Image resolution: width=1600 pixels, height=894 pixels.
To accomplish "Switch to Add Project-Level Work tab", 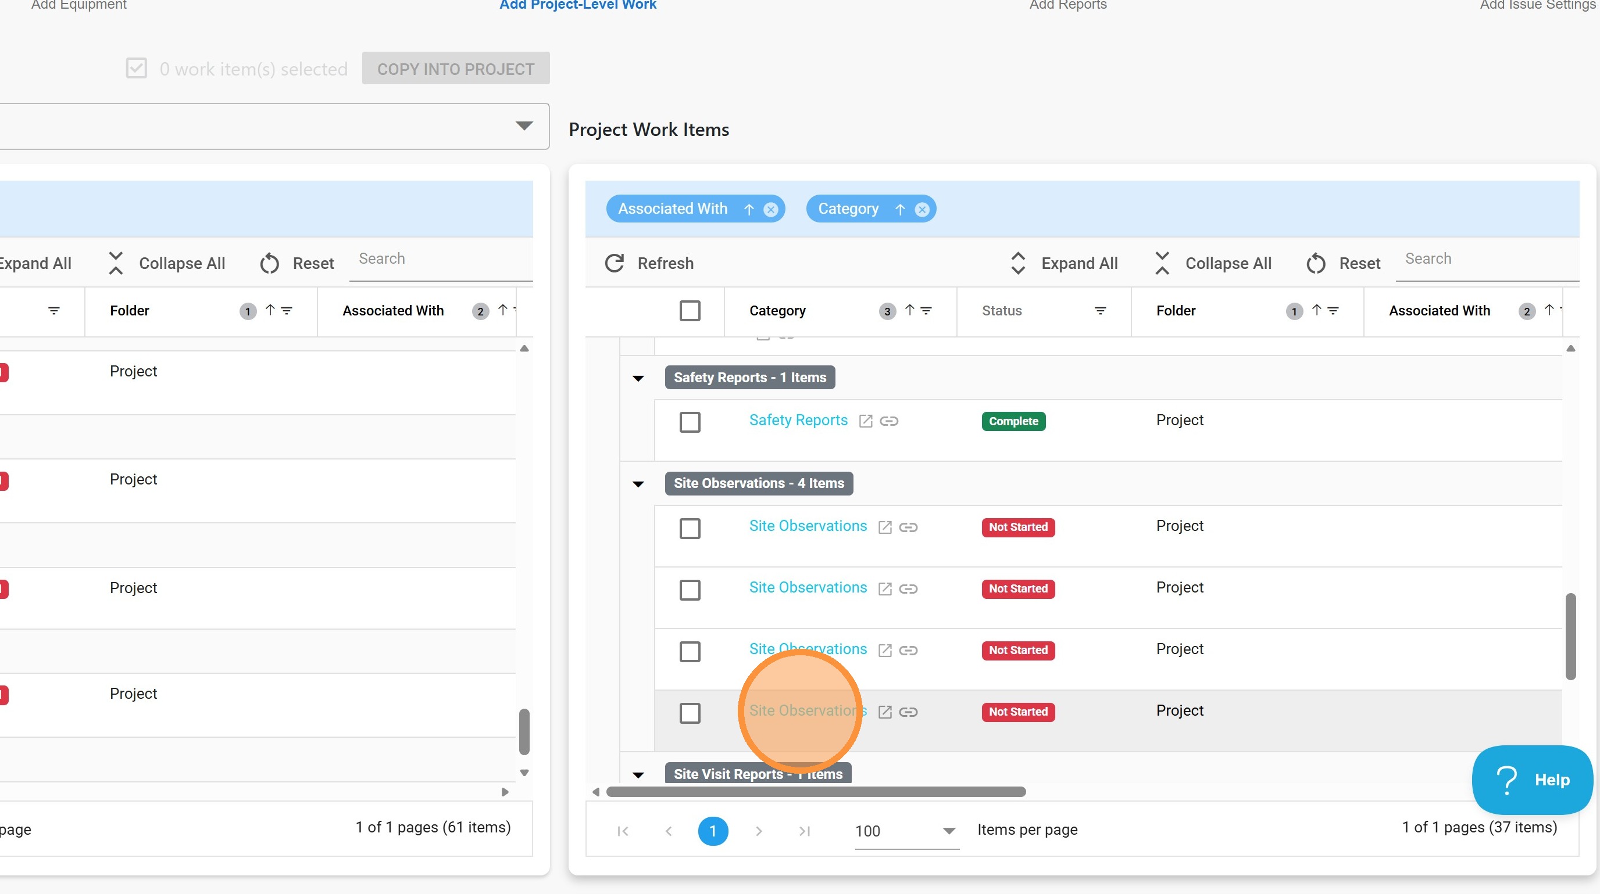I will [578, 5].
